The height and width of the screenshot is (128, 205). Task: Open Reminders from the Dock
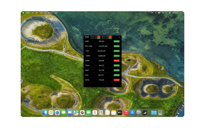point(107,113)
